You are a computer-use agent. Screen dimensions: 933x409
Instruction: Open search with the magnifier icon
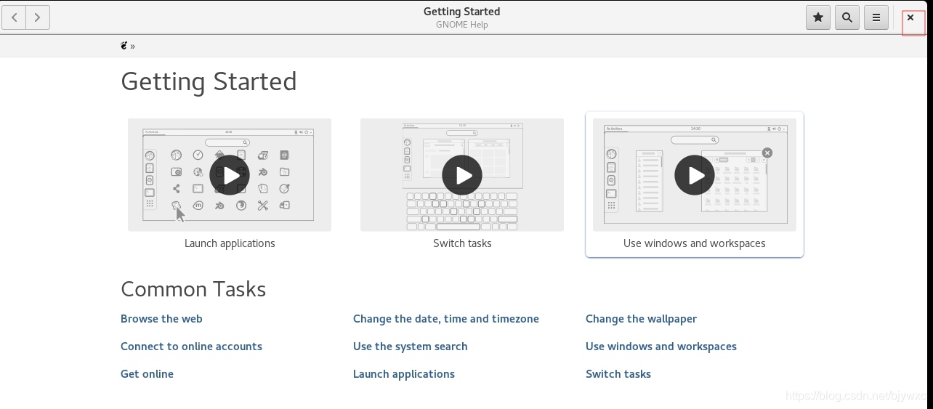coord(847,17)
